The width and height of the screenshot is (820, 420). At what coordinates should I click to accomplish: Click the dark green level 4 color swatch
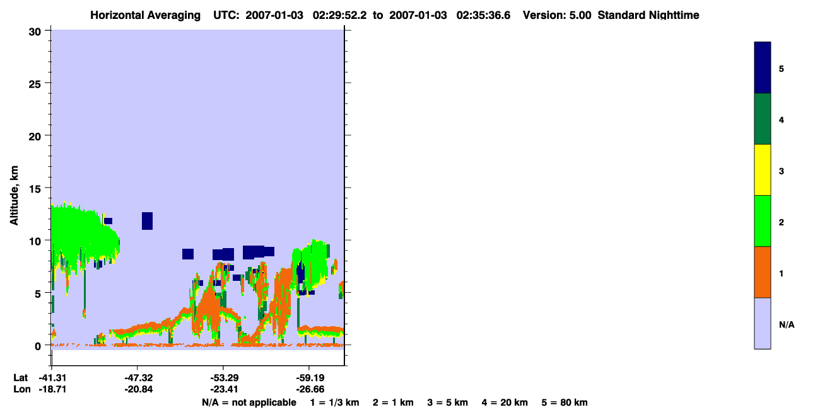point(763,119)
